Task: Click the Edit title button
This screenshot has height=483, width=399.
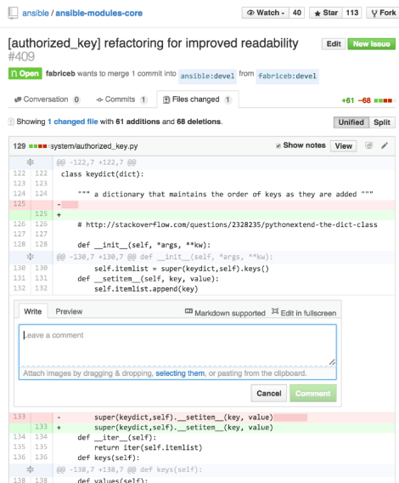Action: [x=334, y=44]
